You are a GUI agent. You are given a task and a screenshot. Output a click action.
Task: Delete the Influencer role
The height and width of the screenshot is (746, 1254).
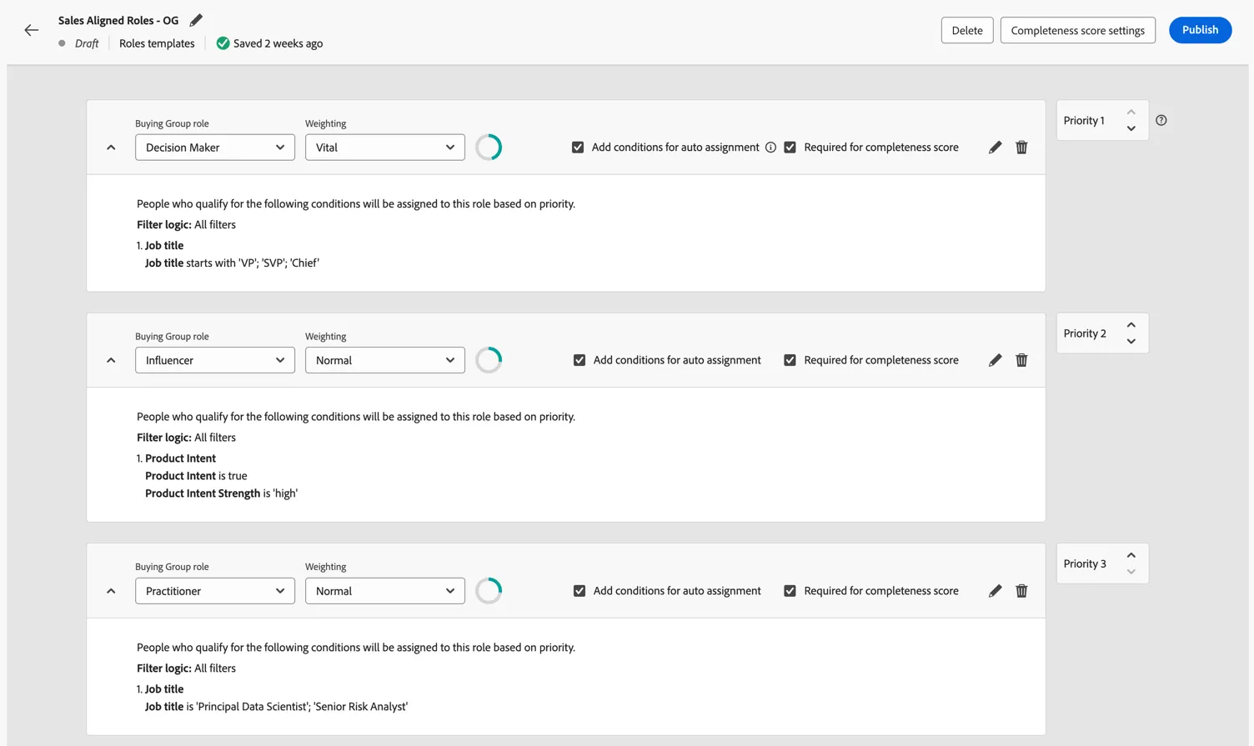[x=1021, y=360]
